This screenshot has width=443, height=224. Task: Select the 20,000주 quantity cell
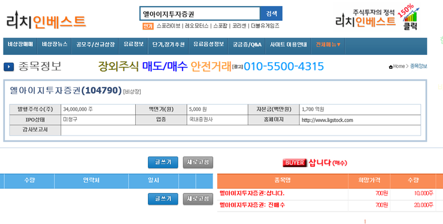coord(423,205)
